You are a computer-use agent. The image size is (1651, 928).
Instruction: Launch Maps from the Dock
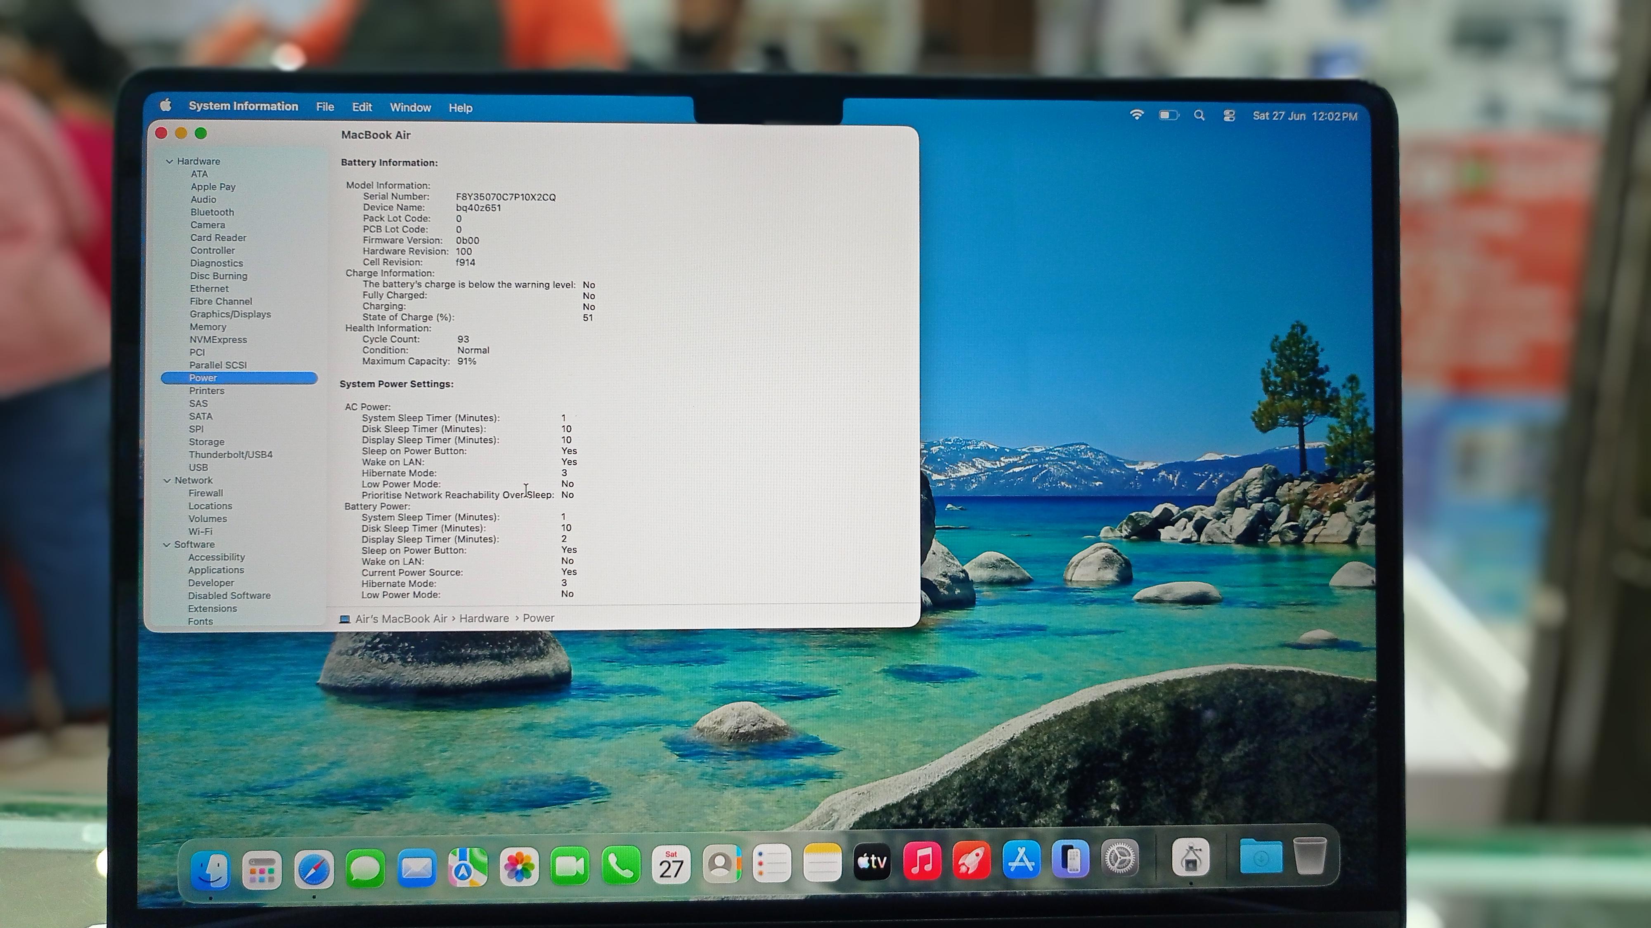468,867
